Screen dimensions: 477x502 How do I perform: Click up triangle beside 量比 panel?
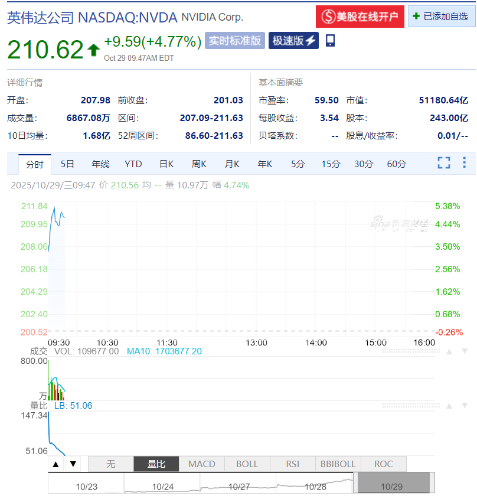[x=449, y=406]
